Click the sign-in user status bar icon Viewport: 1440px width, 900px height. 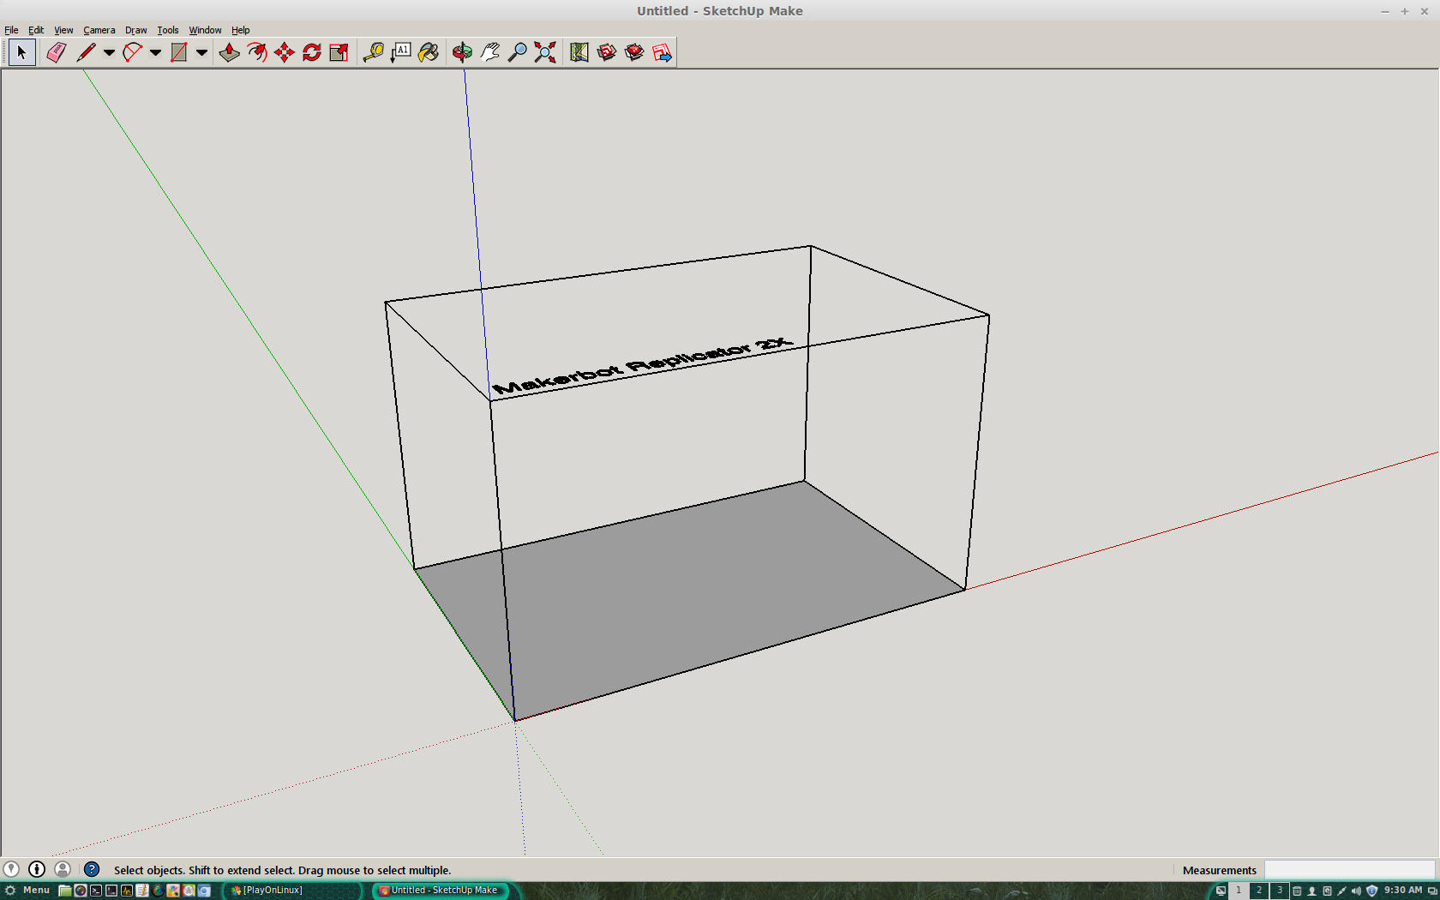pos(63,869)
